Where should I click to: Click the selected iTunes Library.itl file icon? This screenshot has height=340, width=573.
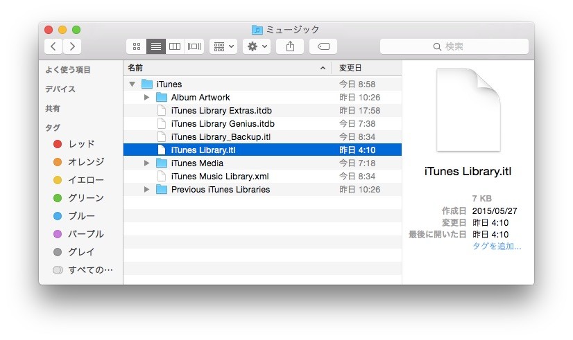click(x=162, y=150)
